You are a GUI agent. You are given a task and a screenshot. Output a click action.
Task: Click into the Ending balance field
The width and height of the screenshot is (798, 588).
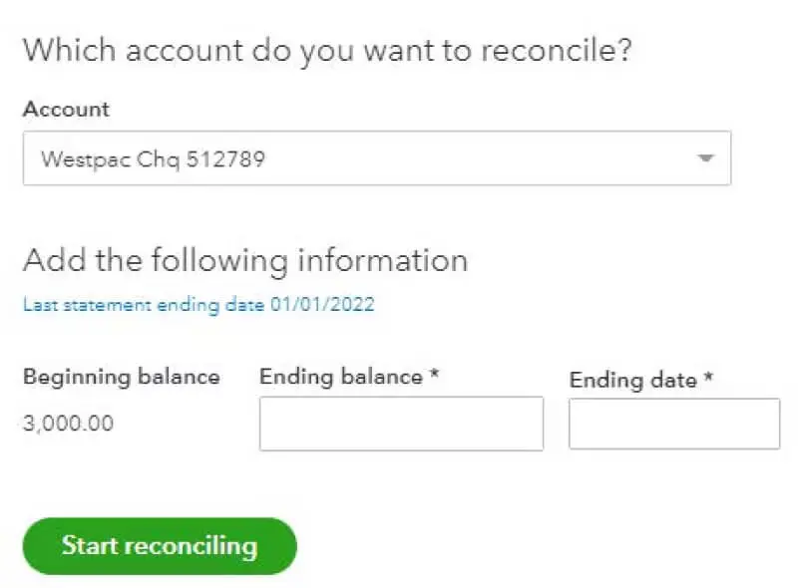(x=401, y=424)
